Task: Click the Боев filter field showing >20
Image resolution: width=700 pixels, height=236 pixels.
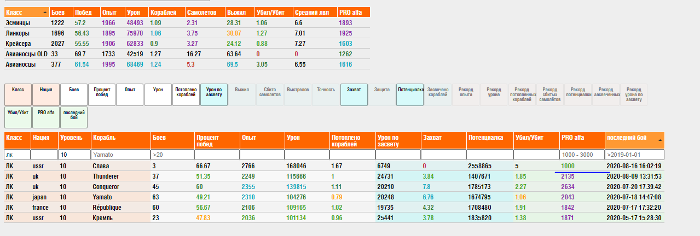Action: pos(172,155)
